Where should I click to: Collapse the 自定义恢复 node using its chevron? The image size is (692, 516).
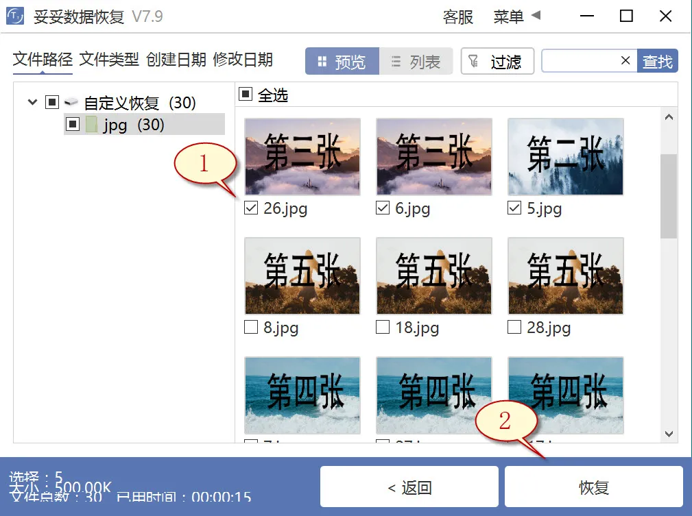[32, 101]
